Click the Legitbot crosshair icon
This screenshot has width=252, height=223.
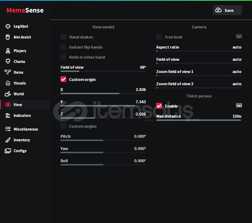click(x=8, y=26)
